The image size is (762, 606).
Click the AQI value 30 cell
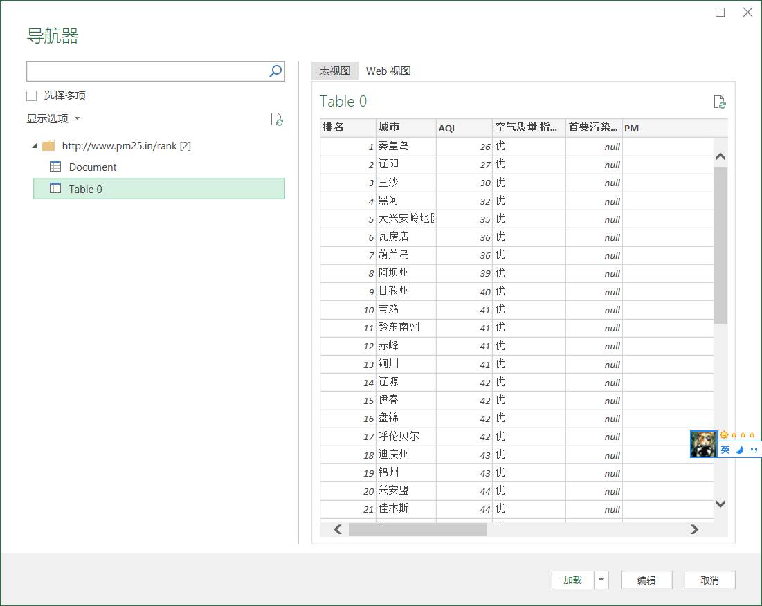[464, 183]
